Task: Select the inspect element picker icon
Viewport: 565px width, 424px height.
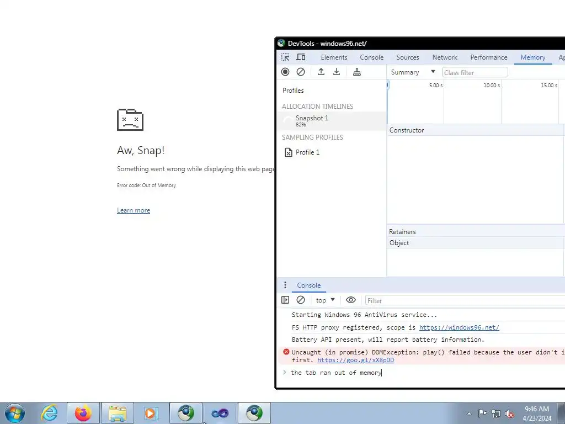Action: 285,57
